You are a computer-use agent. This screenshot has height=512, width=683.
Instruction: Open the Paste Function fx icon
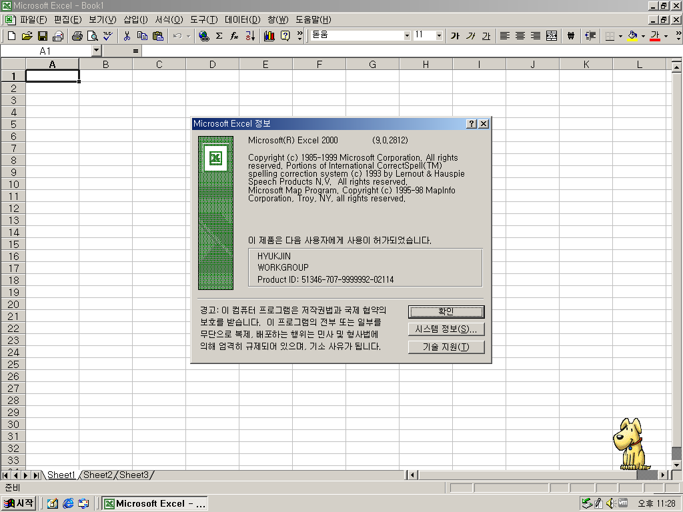[234, 36]
